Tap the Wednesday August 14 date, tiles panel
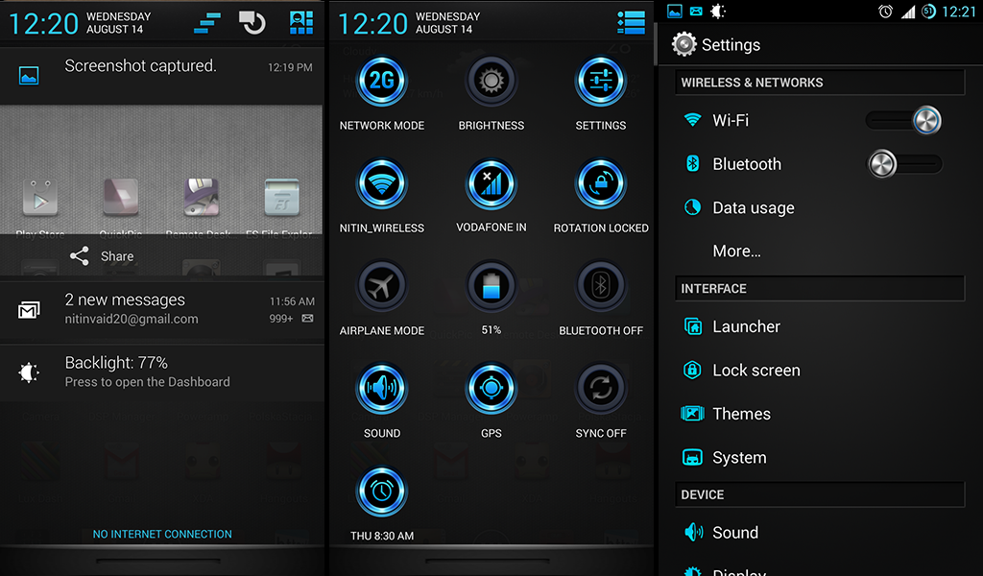This screenshot has height=576, width=983. click(447, 23)
